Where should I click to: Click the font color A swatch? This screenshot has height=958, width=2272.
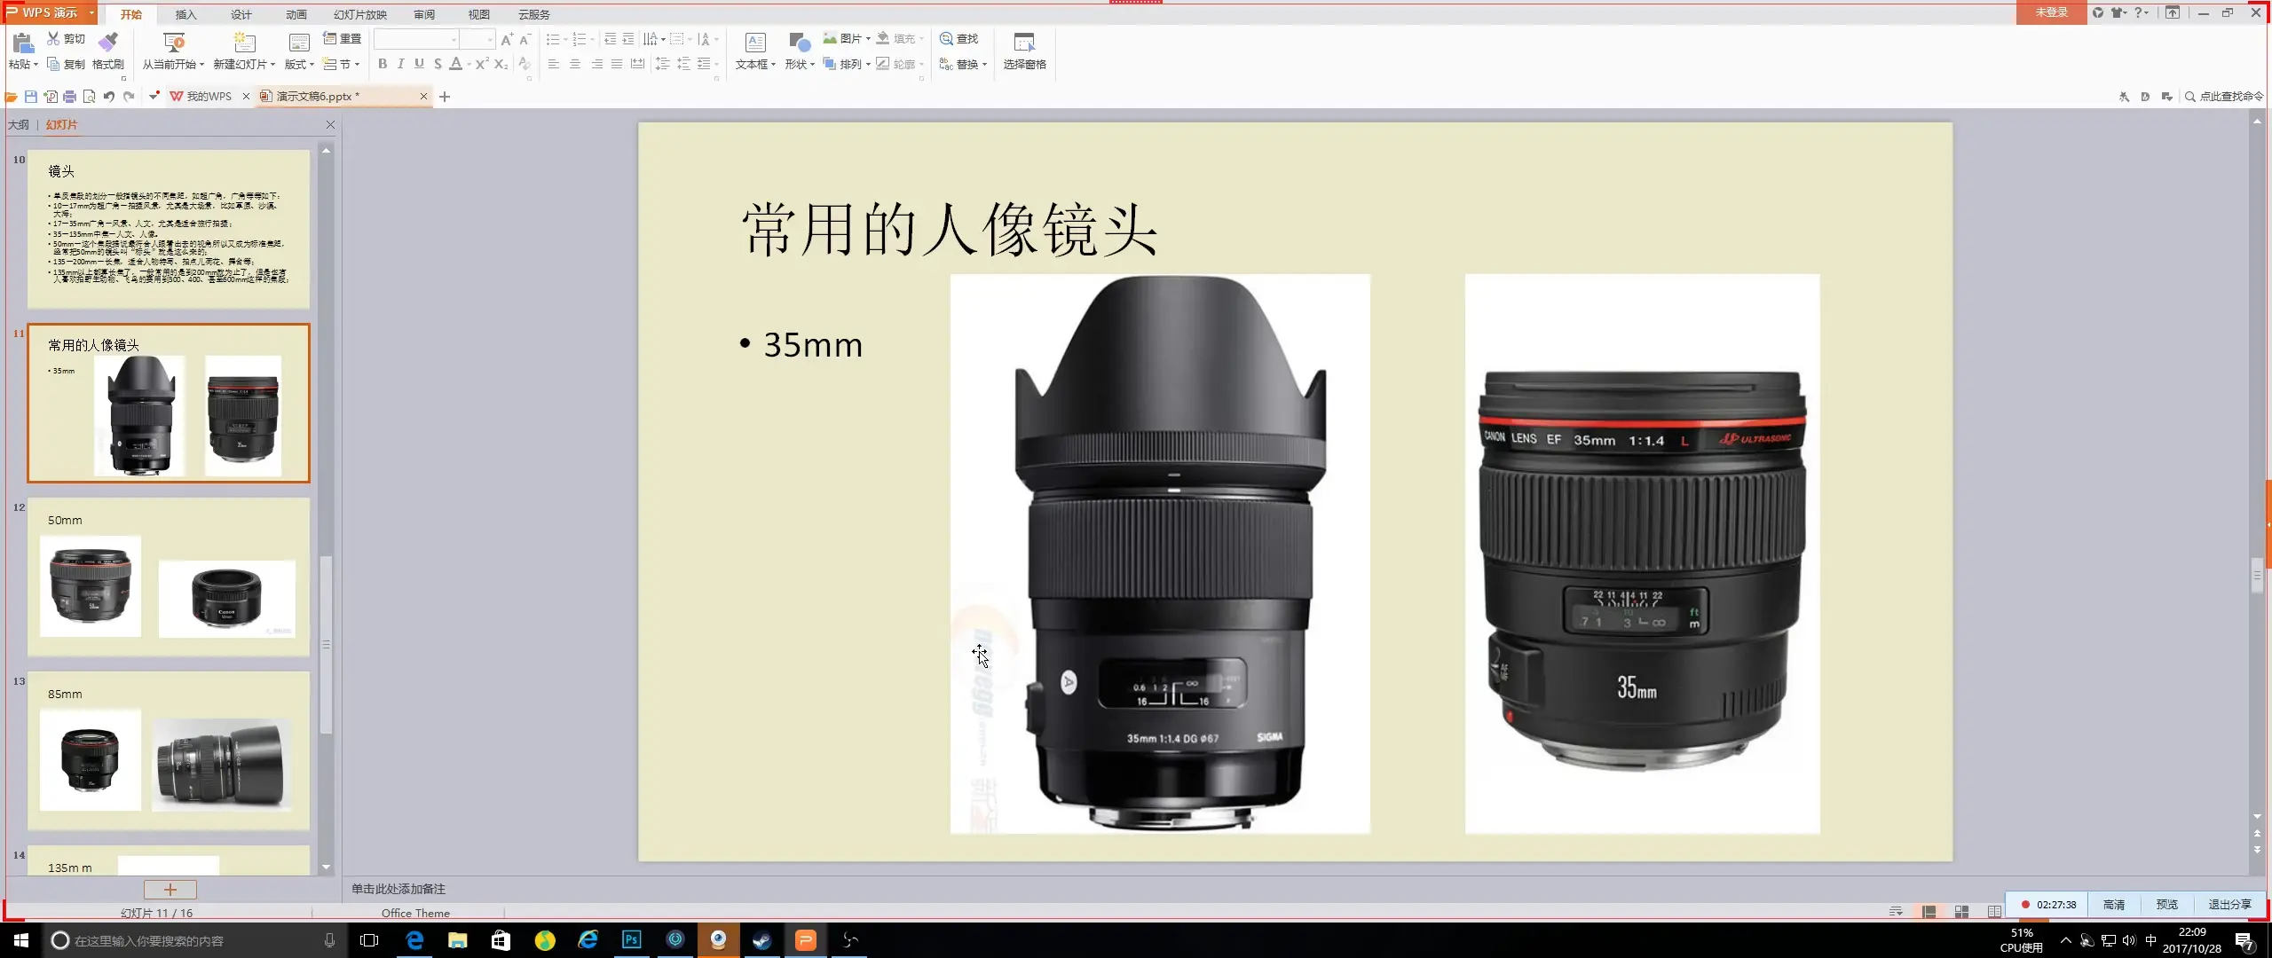[455, 64]
